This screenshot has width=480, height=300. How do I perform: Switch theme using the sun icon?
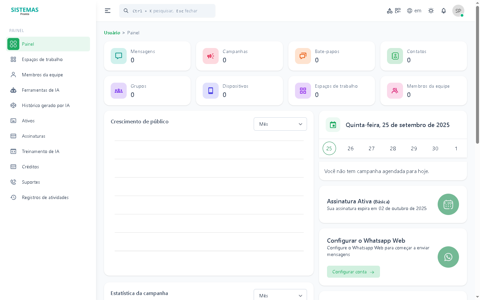click(x=431, y=11)
